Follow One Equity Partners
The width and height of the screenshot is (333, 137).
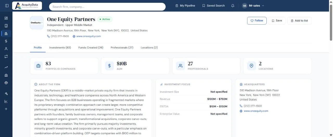click(257, 21)
